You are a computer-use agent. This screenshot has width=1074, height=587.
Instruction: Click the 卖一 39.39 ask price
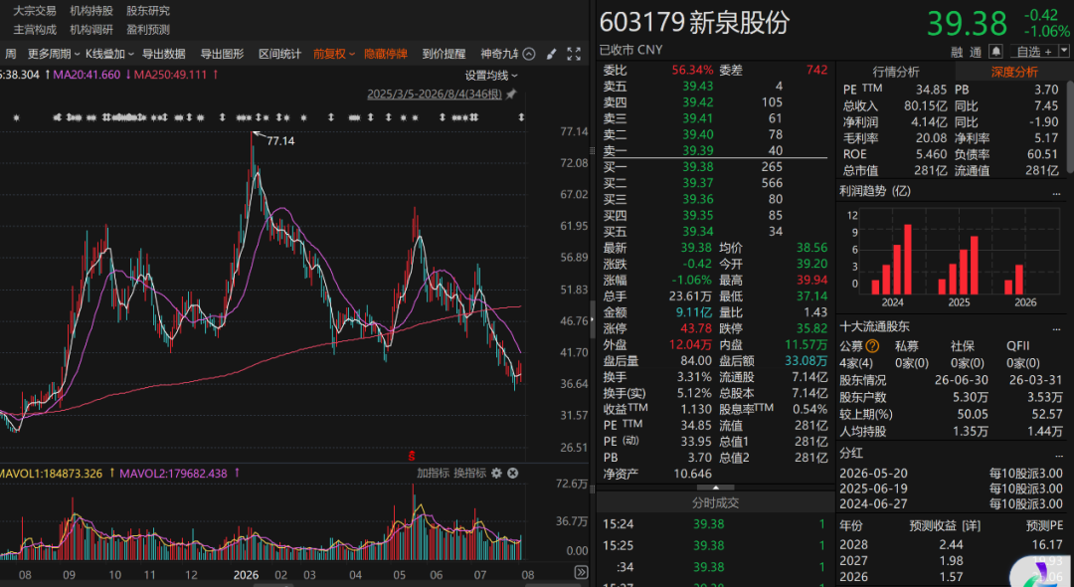697,150
